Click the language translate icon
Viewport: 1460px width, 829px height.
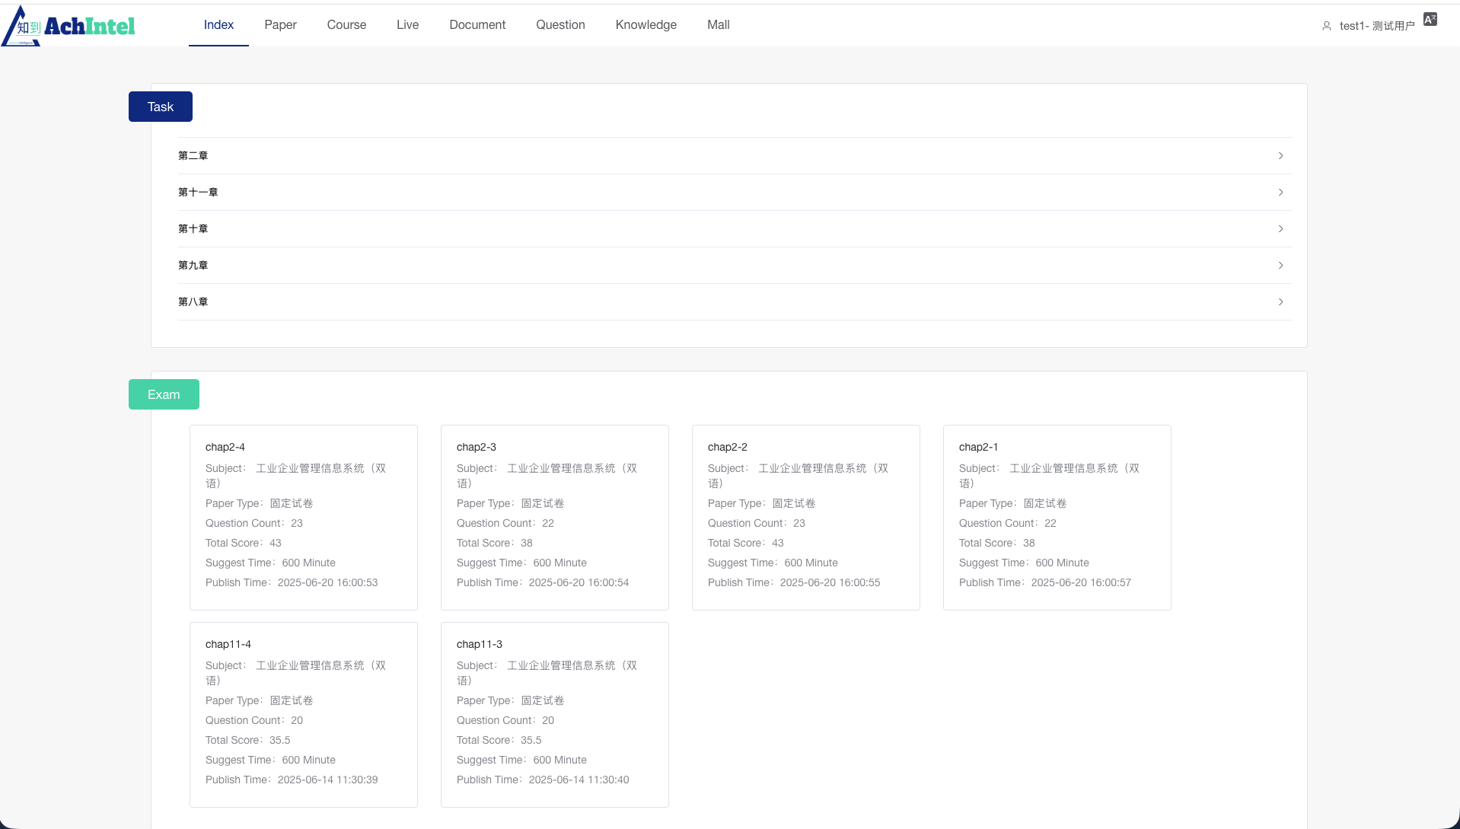tap(1430, 20)
